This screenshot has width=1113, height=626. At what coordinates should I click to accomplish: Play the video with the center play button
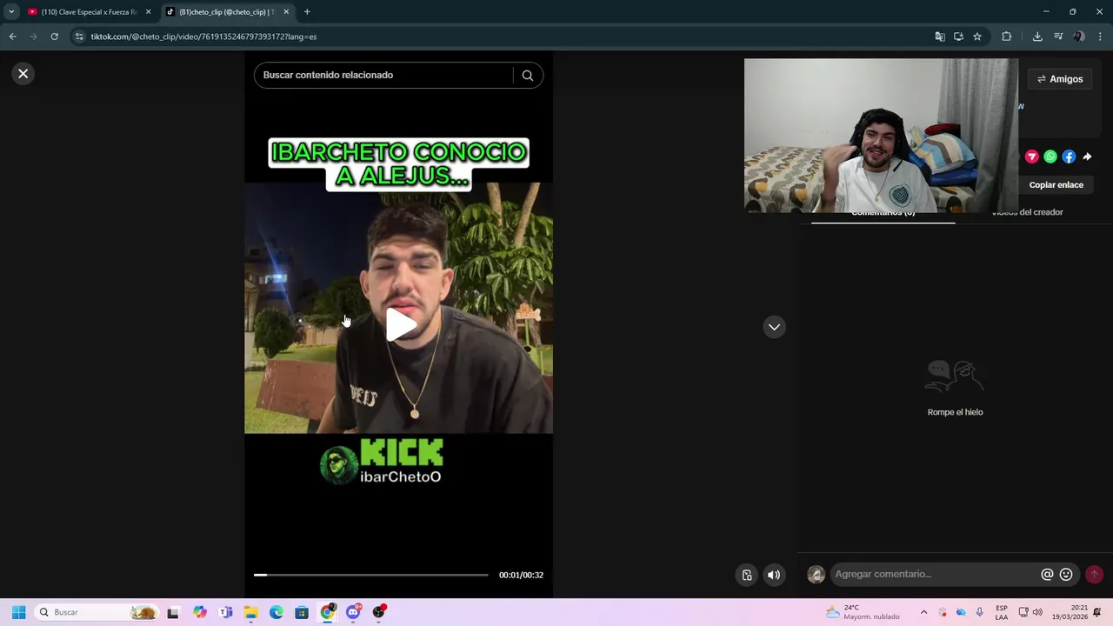[x=401, y=324]
